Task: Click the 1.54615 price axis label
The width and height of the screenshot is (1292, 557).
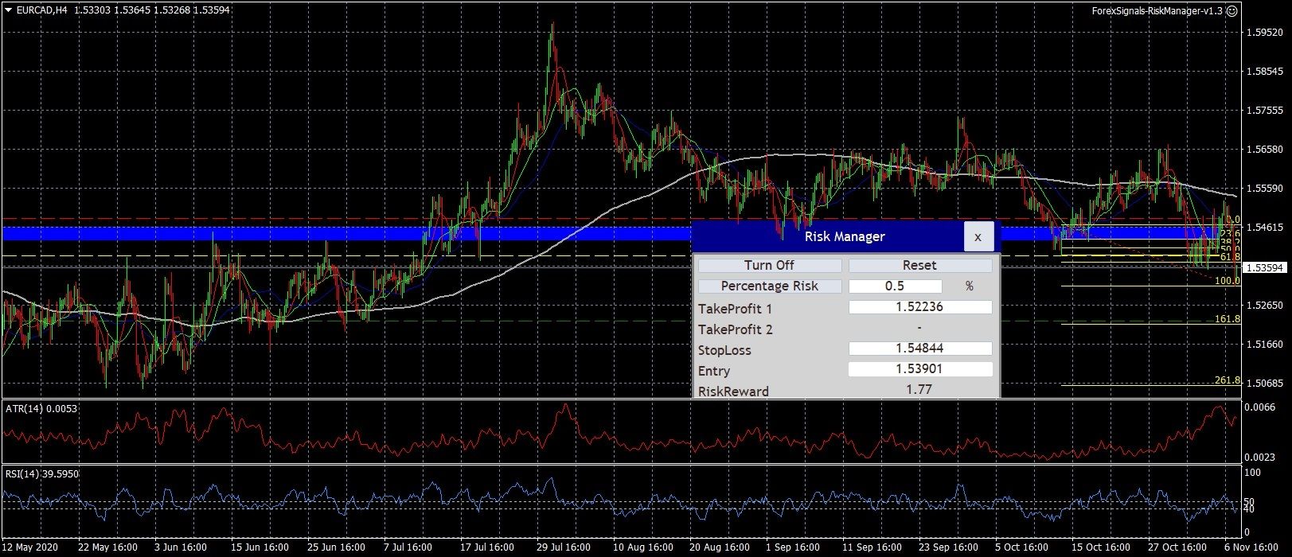Action: (x=1266, y=228)
